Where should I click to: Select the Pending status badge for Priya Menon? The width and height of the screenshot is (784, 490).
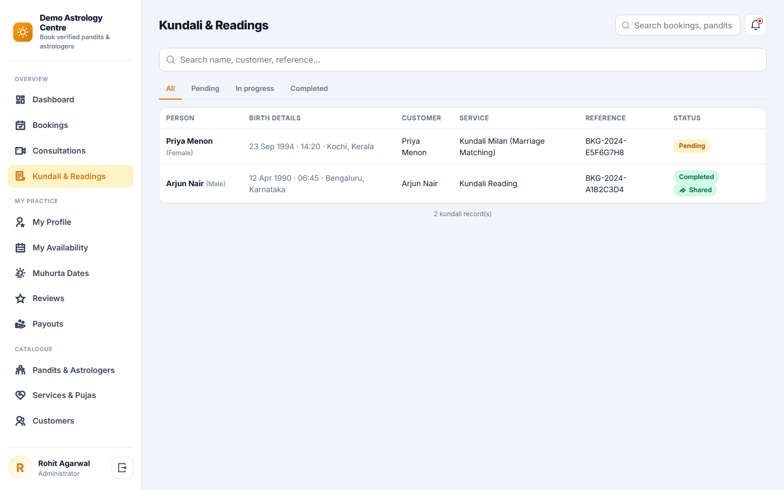tap(692, 146)
